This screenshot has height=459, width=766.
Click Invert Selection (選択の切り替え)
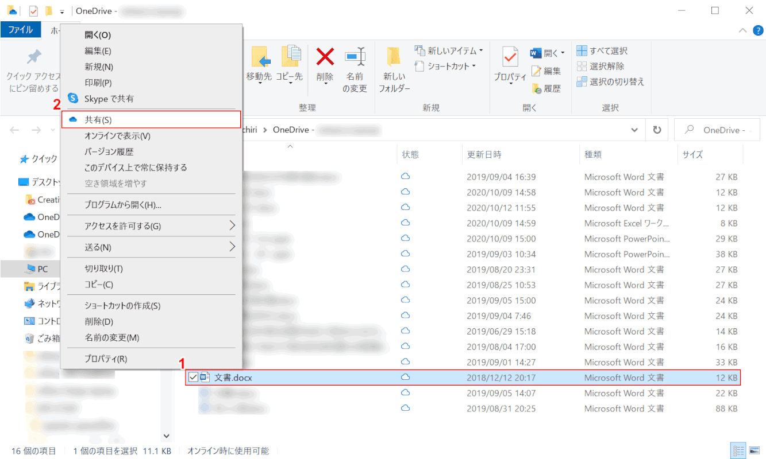tap(610, 82)
